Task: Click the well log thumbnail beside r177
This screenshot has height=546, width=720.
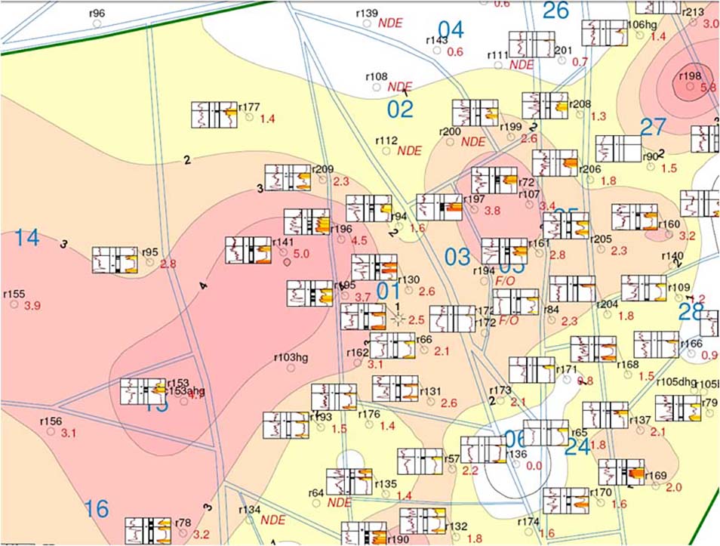Action: coord(214,114)
